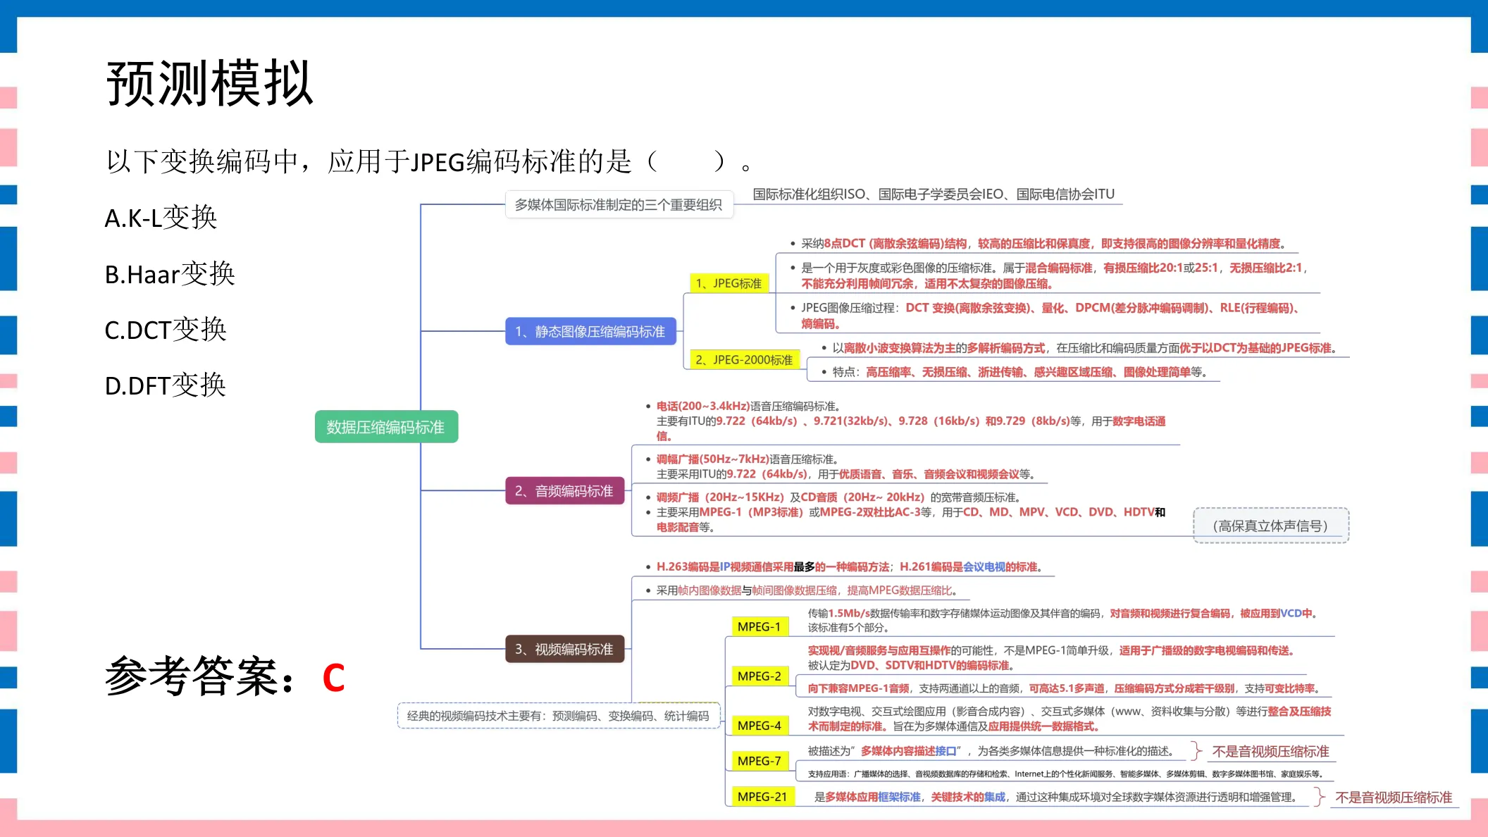
Task: Click the slide title 预测模拟
Action: coord(209,83)
